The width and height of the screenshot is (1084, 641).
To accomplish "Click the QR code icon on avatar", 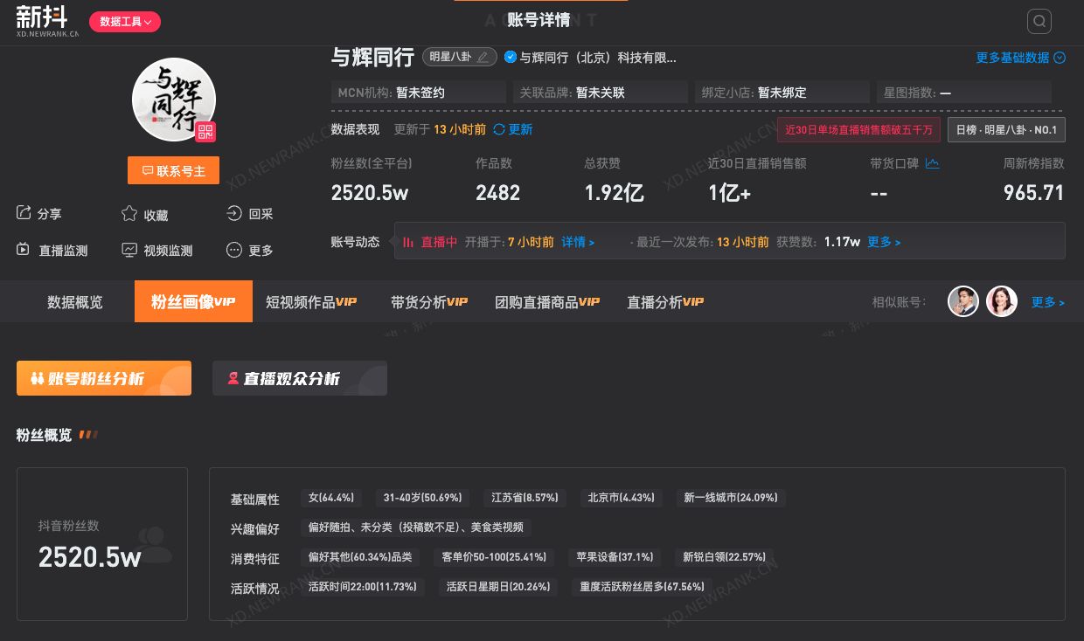I will (205, 132).
